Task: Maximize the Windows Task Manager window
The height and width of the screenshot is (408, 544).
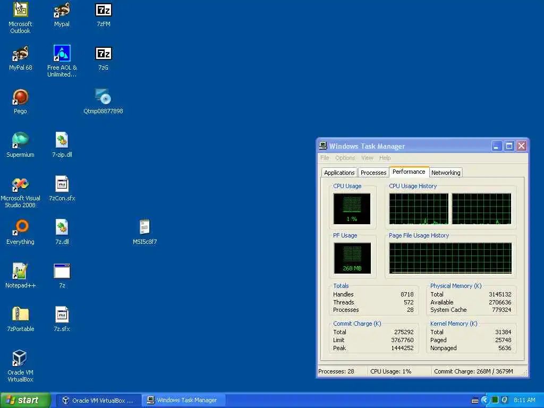Action: [x=509, y=146]
